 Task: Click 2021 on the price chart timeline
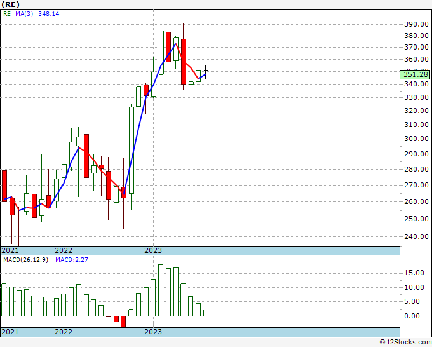coord(10,250)
